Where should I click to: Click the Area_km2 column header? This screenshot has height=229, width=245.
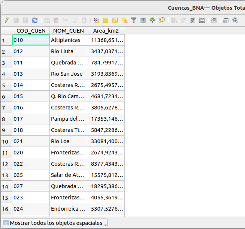(106, 31)
